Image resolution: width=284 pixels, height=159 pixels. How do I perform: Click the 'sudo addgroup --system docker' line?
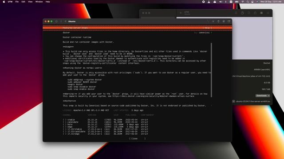[x=85, y=79]
